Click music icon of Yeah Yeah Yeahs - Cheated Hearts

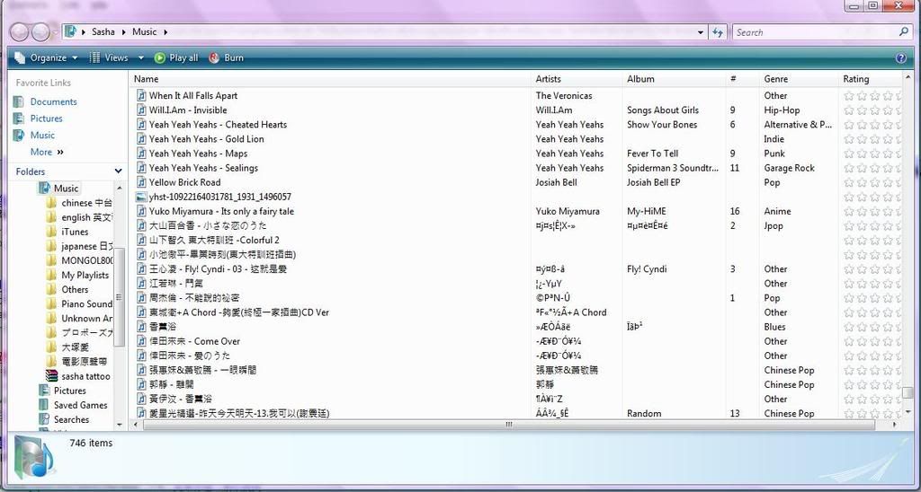click(x=141, y=124)
